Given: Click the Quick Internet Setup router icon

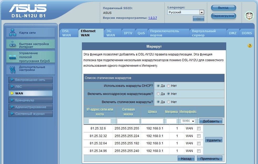Looking at the screenshot, I should coord(13,44).
